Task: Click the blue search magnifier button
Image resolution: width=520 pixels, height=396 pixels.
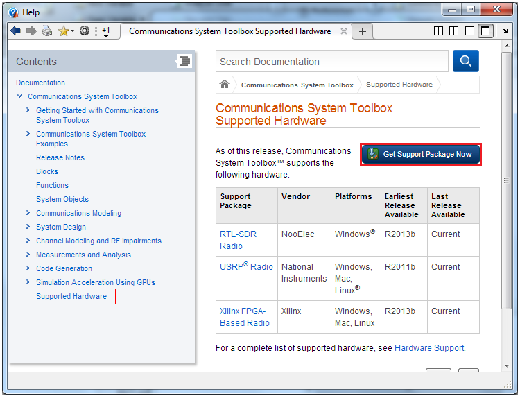Action: click(466, 61)
